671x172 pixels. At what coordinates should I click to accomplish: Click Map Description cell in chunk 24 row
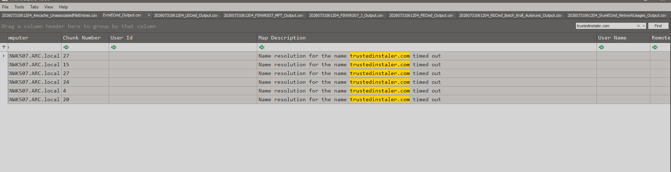427,82
